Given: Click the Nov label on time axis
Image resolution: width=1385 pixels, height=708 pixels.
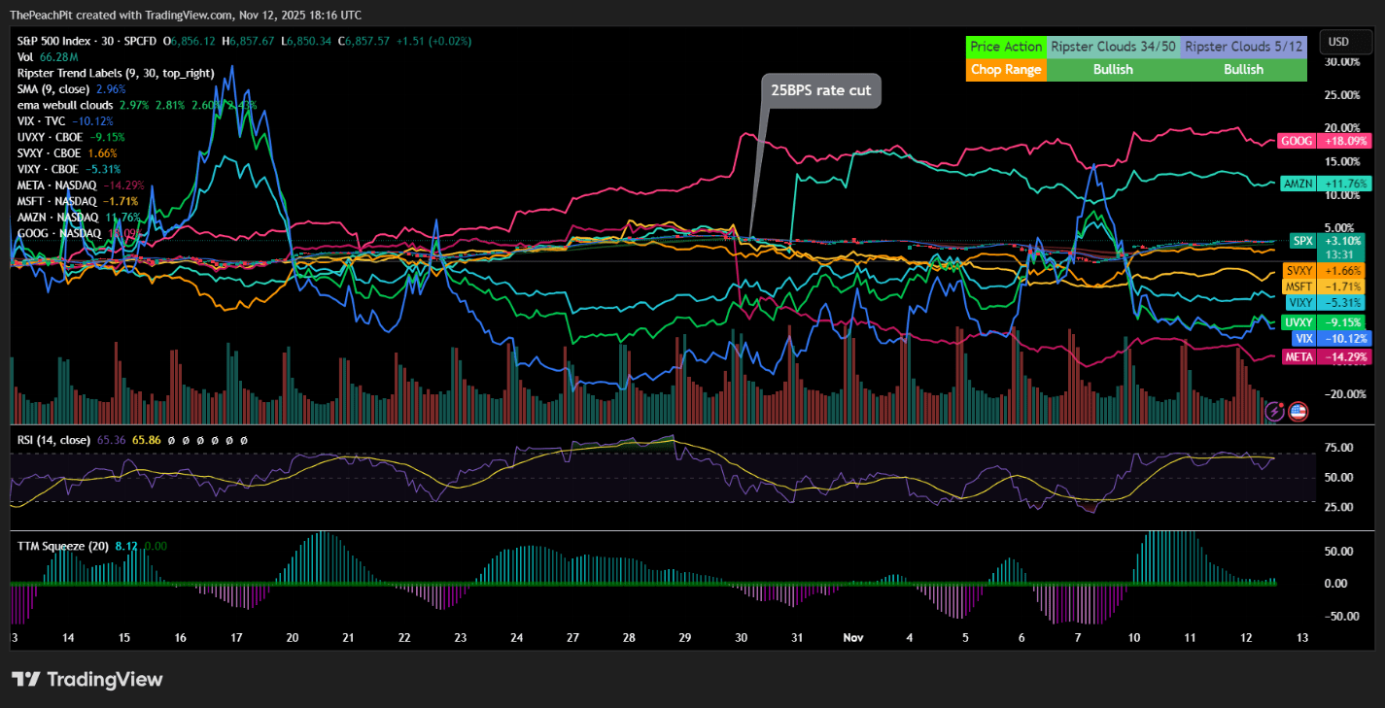Looking at the screenshot, I should (x=852, y=638).
